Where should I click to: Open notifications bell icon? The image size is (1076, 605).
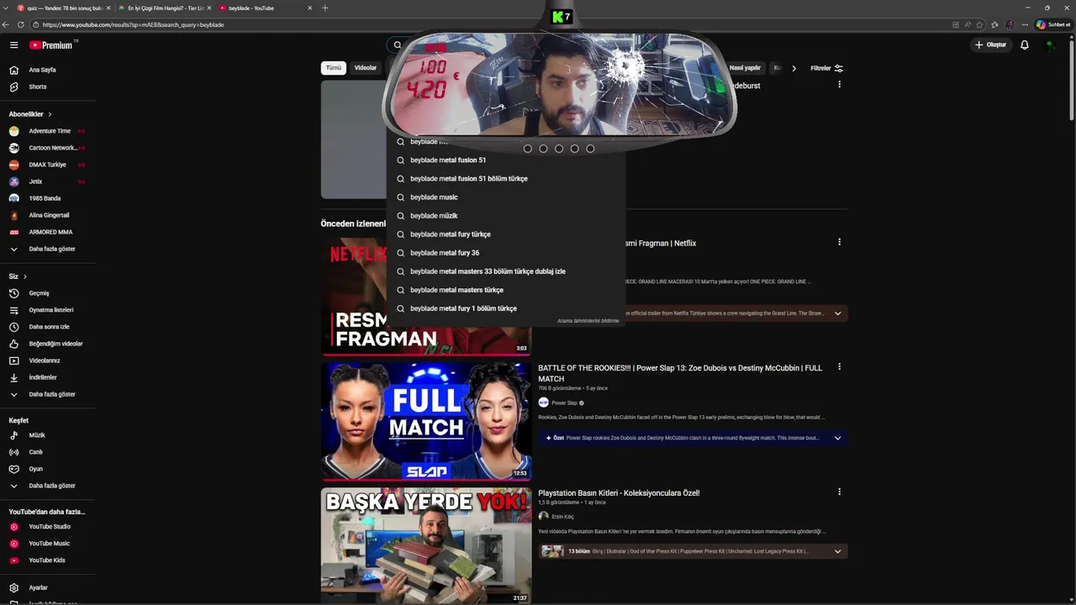point(1024,45)
